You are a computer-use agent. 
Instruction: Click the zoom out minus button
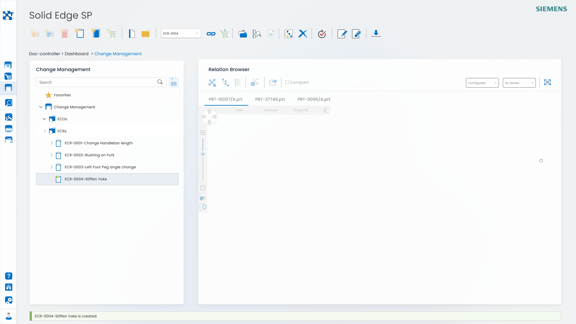203,188
